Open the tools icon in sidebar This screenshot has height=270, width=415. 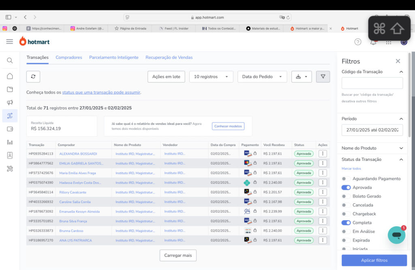pos(10,168)
